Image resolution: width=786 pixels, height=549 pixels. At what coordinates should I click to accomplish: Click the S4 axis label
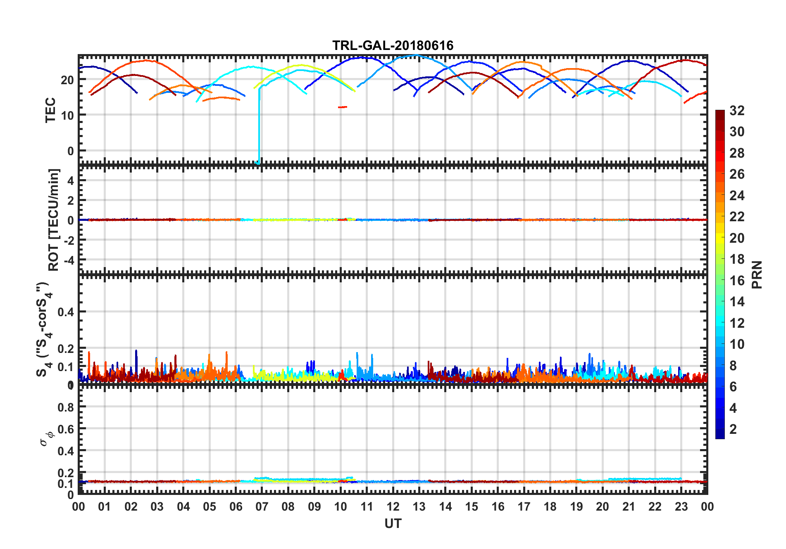pos(45,329)
